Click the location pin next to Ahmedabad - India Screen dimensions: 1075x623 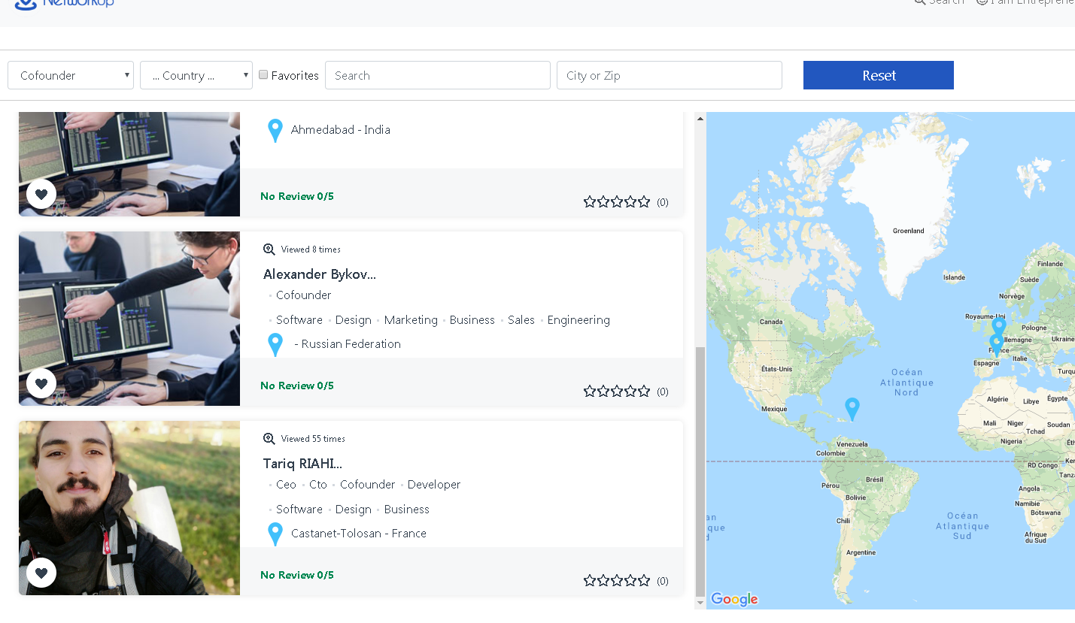click(275, 129)
